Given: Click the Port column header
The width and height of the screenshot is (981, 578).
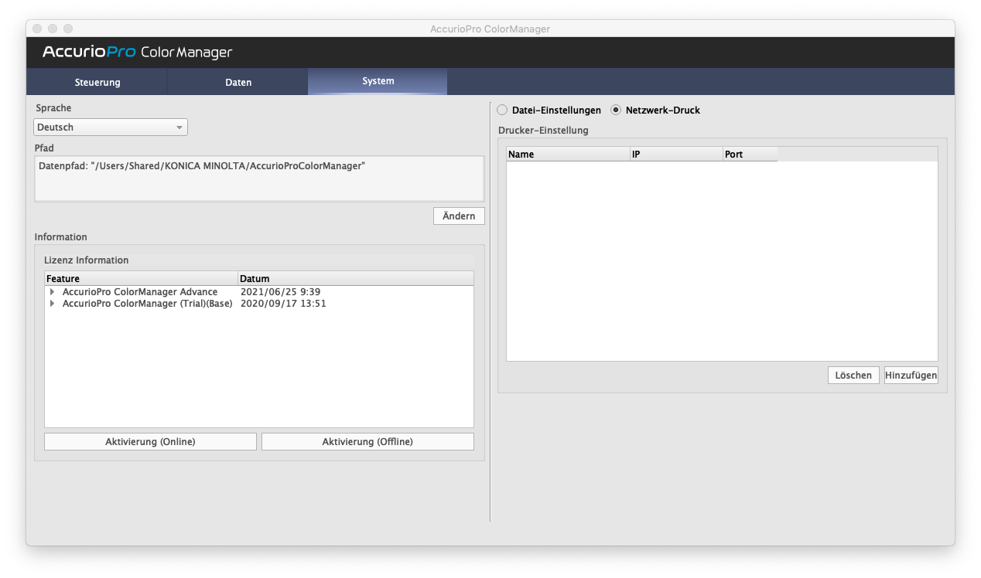Looking at the screenshot, I should click(x=750, y=155).
